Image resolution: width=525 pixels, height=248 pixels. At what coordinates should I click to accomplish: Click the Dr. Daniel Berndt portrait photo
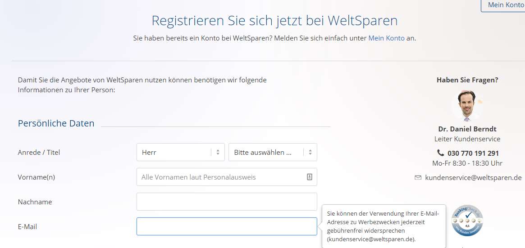pyautogui.click(x=467, y=105)
